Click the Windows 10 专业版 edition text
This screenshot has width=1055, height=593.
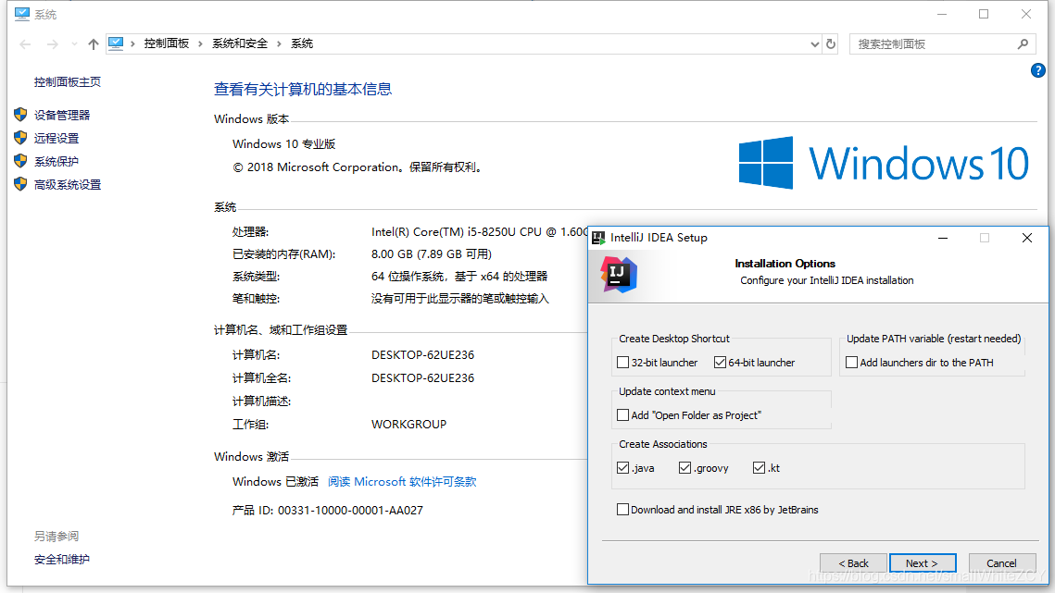(x=283, y=144)
